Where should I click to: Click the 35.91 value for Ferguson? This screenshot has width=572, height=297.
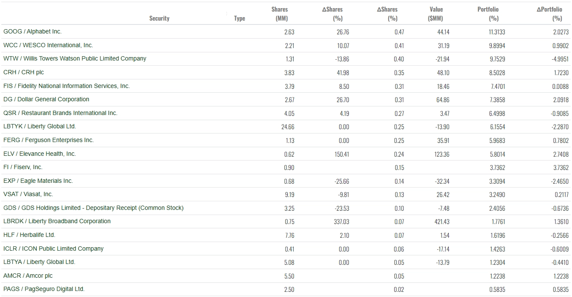point(443,141)
